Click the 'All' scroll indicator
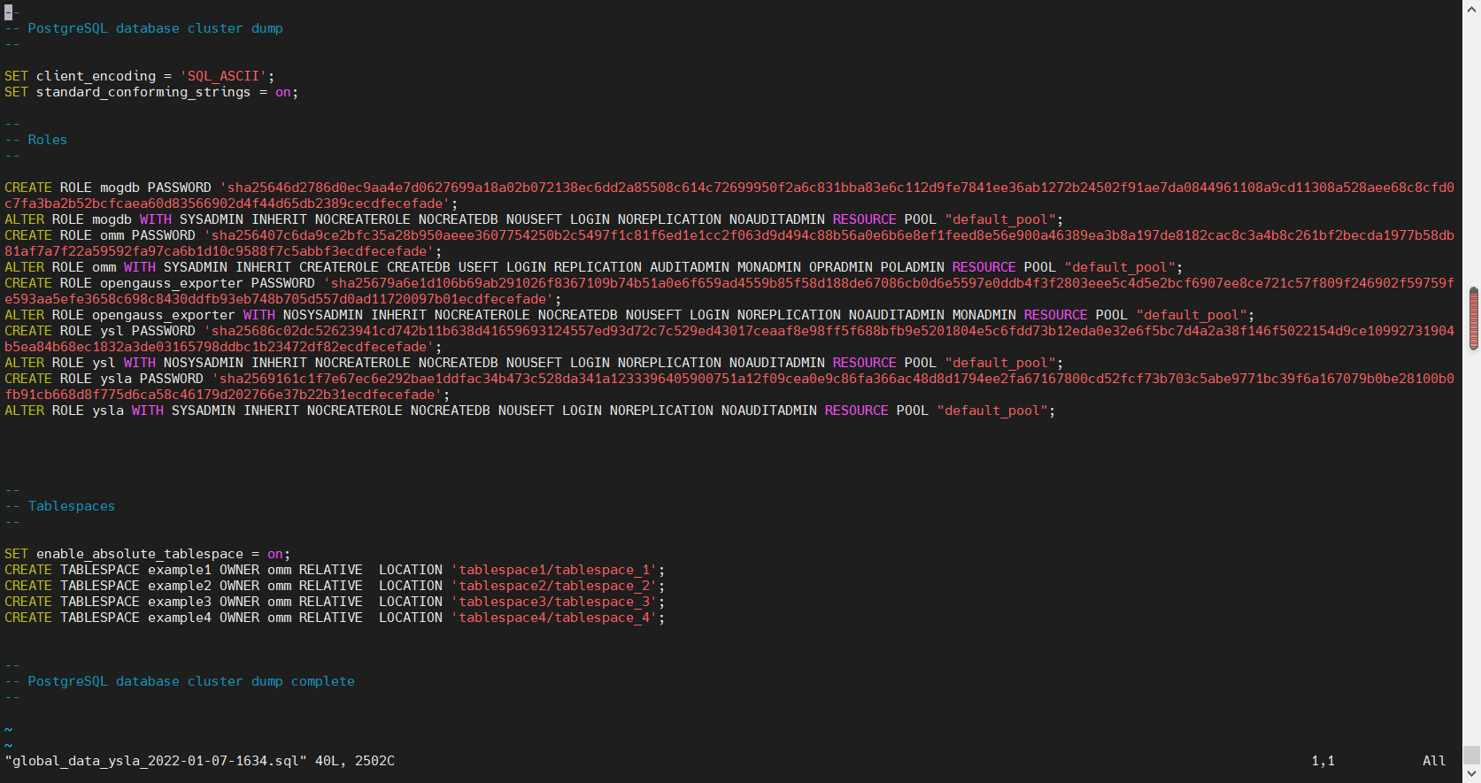1481x783 pixels. coord(1434,761)
